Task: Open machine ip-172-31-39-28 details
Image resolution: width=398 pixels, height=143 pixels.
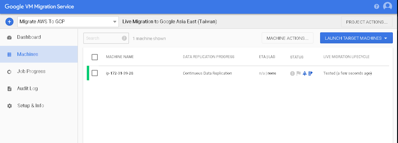Action: click(119, 73)
